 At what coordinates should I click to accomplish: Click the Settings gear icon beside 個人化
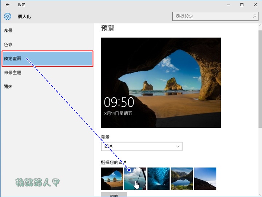(8, 16)
